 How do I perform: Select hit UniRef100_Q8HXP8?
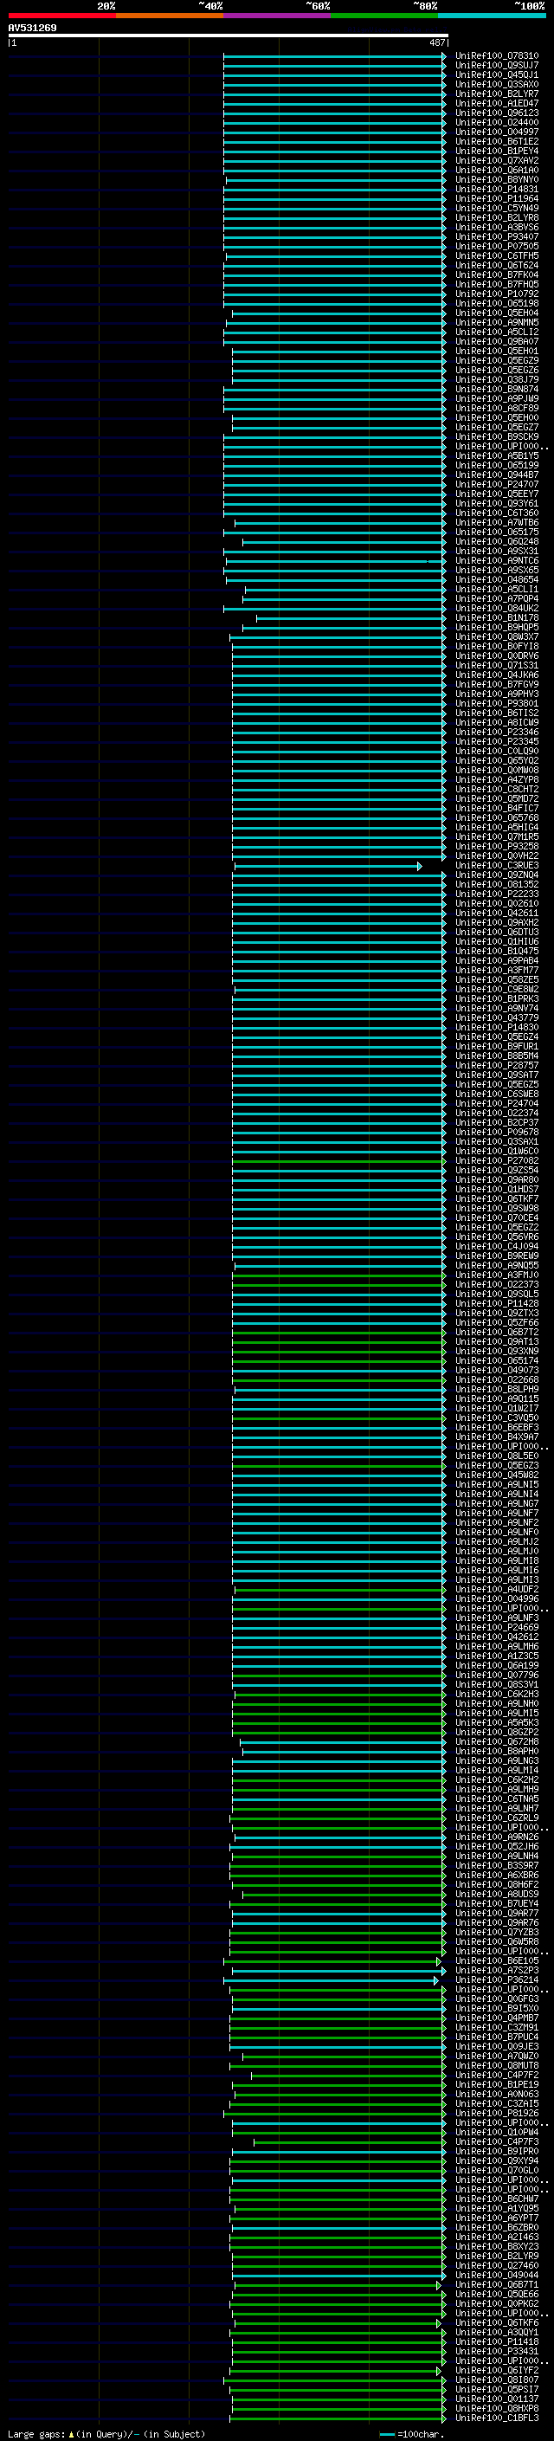coord(497,2408)
